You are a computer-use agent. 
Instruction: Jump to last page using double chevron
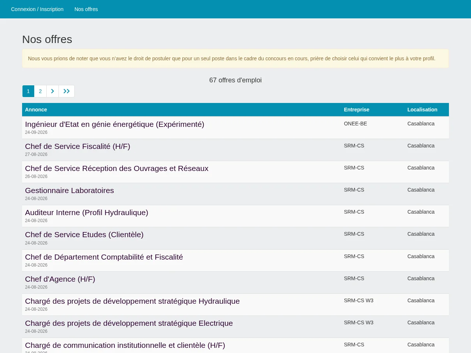click(x=67, y=91)
